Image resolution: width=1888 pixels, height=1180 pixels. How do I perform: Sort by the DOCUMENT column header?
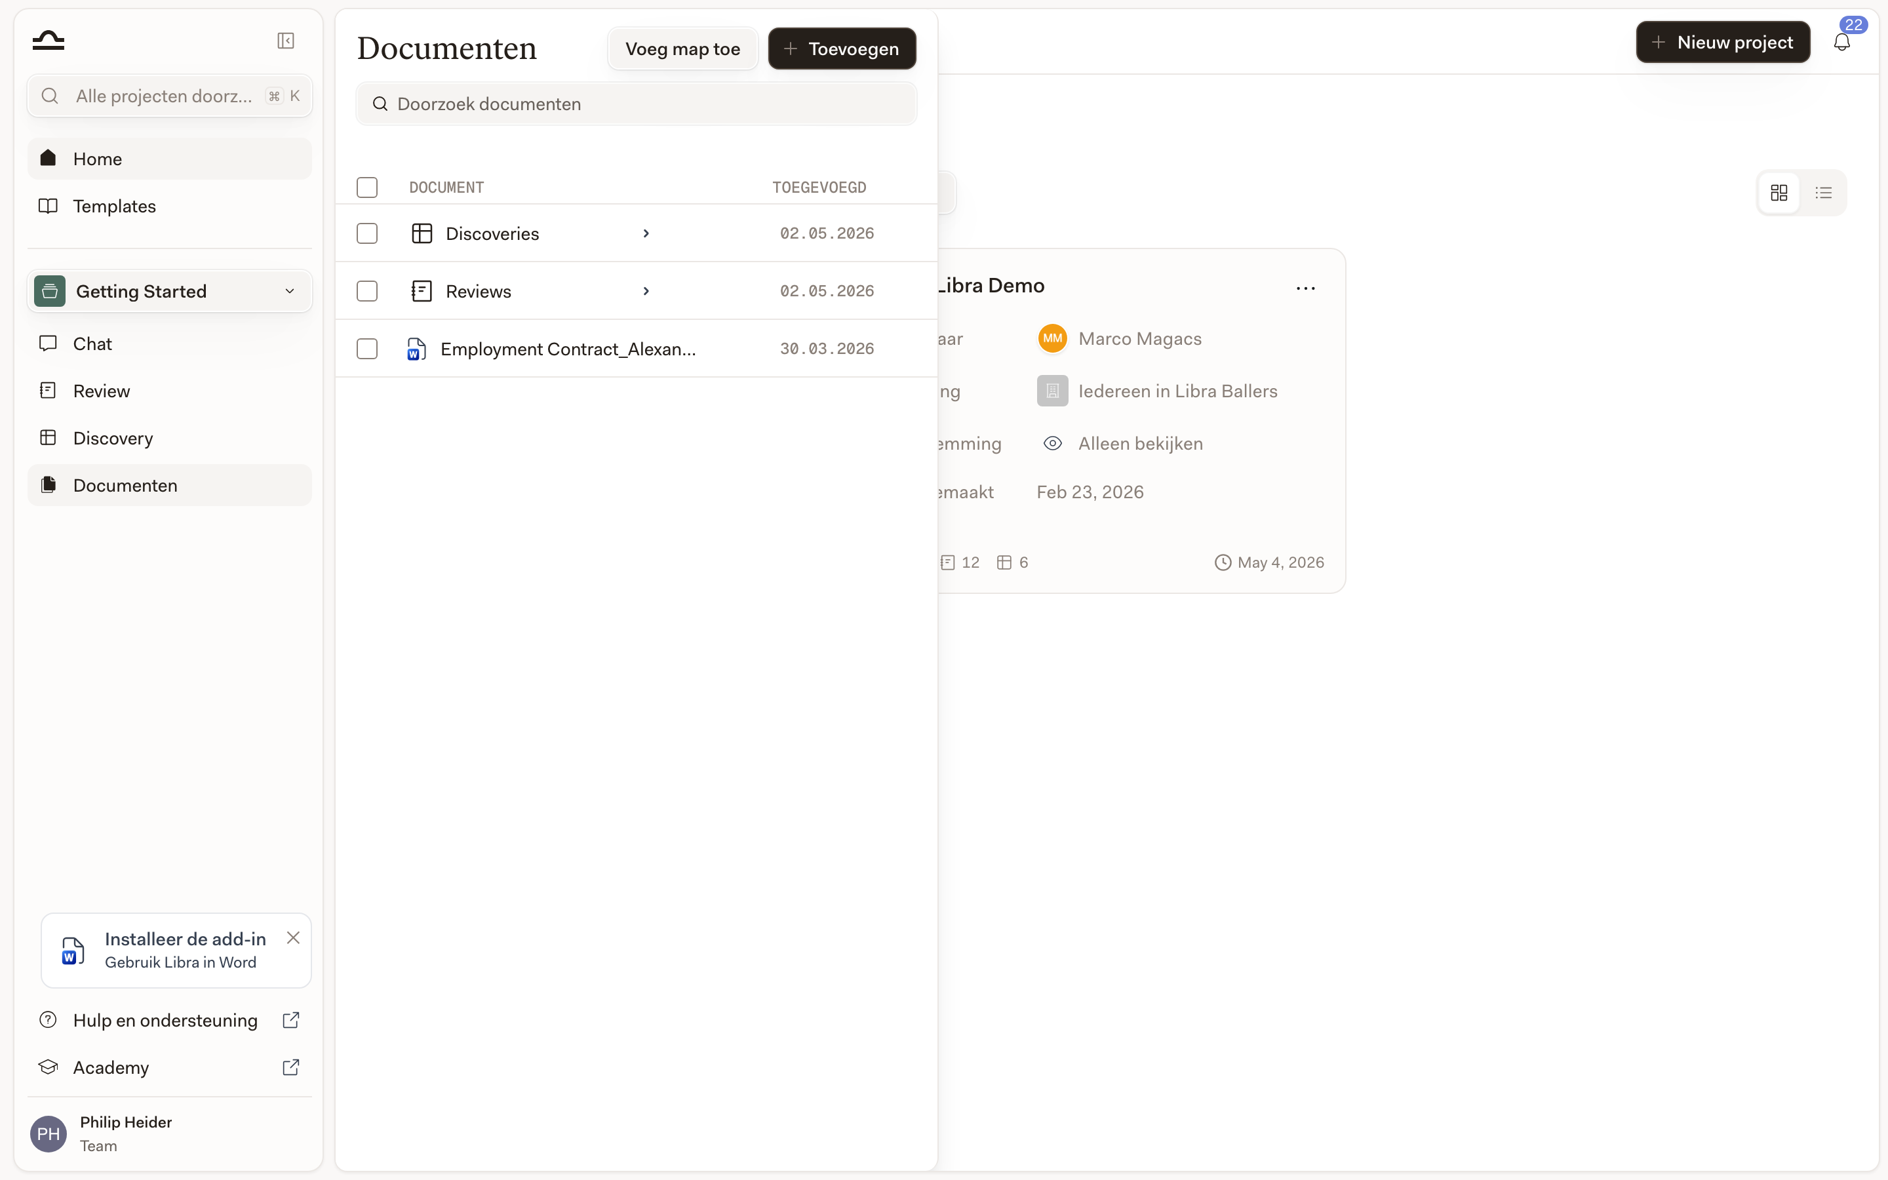point(446,187)
